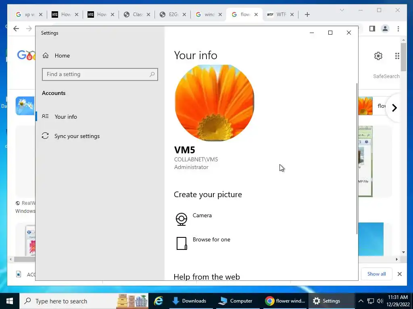
Task: Click Settings taskbar button
Action: pos(332,301)
